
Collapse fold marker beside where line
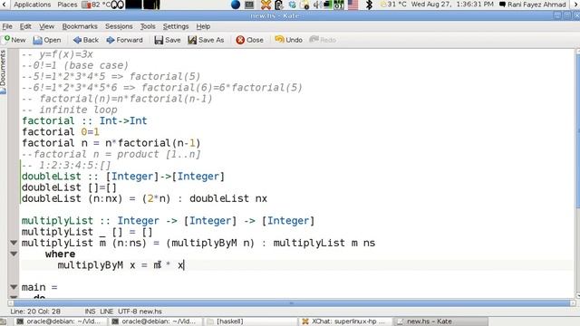coord(14,254)
